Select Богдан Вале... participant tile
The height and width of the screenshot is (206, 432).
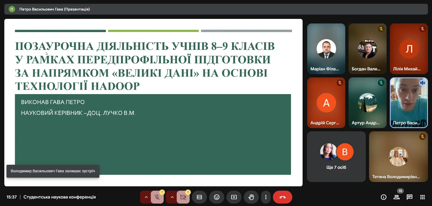(x=367, y=49)
